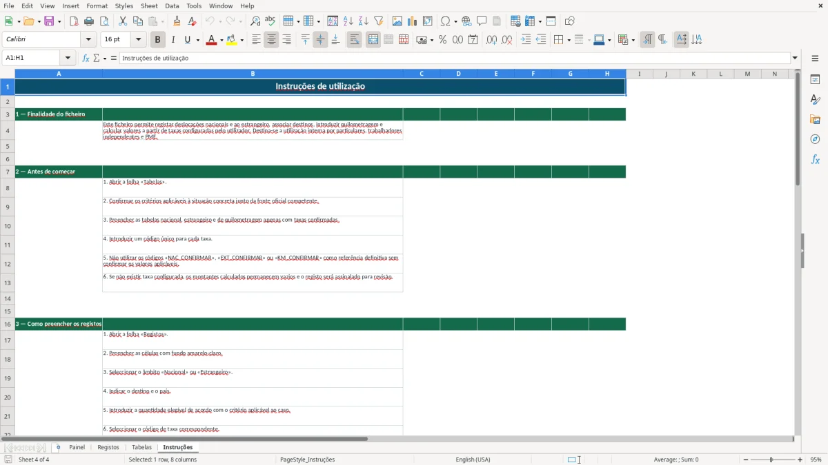
Task: Click the Print icon
Action: coord(89,21)
